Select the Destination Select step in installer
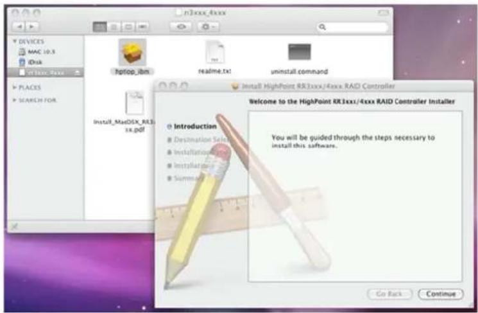 (x=198, y=139)
